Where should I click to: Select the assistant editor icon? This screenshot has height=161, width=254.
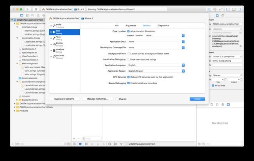[215, 9]
